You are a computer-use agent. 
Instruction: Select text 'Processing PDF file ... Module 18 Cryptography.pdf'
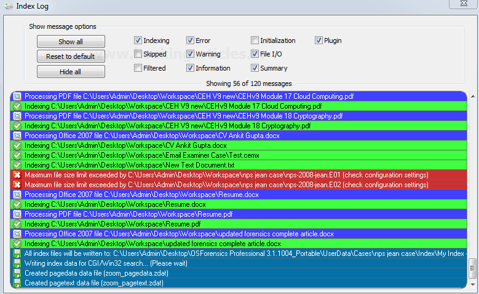click(184, 116)
